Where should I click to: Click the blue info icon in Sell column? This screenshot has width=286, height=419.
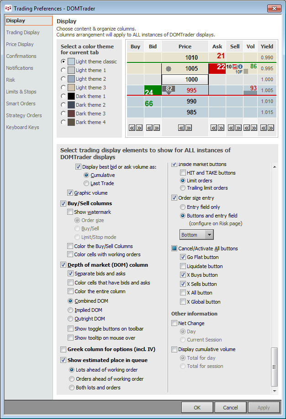tap(240, 67)
